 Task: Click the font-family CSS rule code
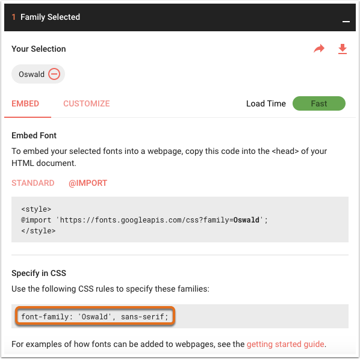tap(95, 316)
